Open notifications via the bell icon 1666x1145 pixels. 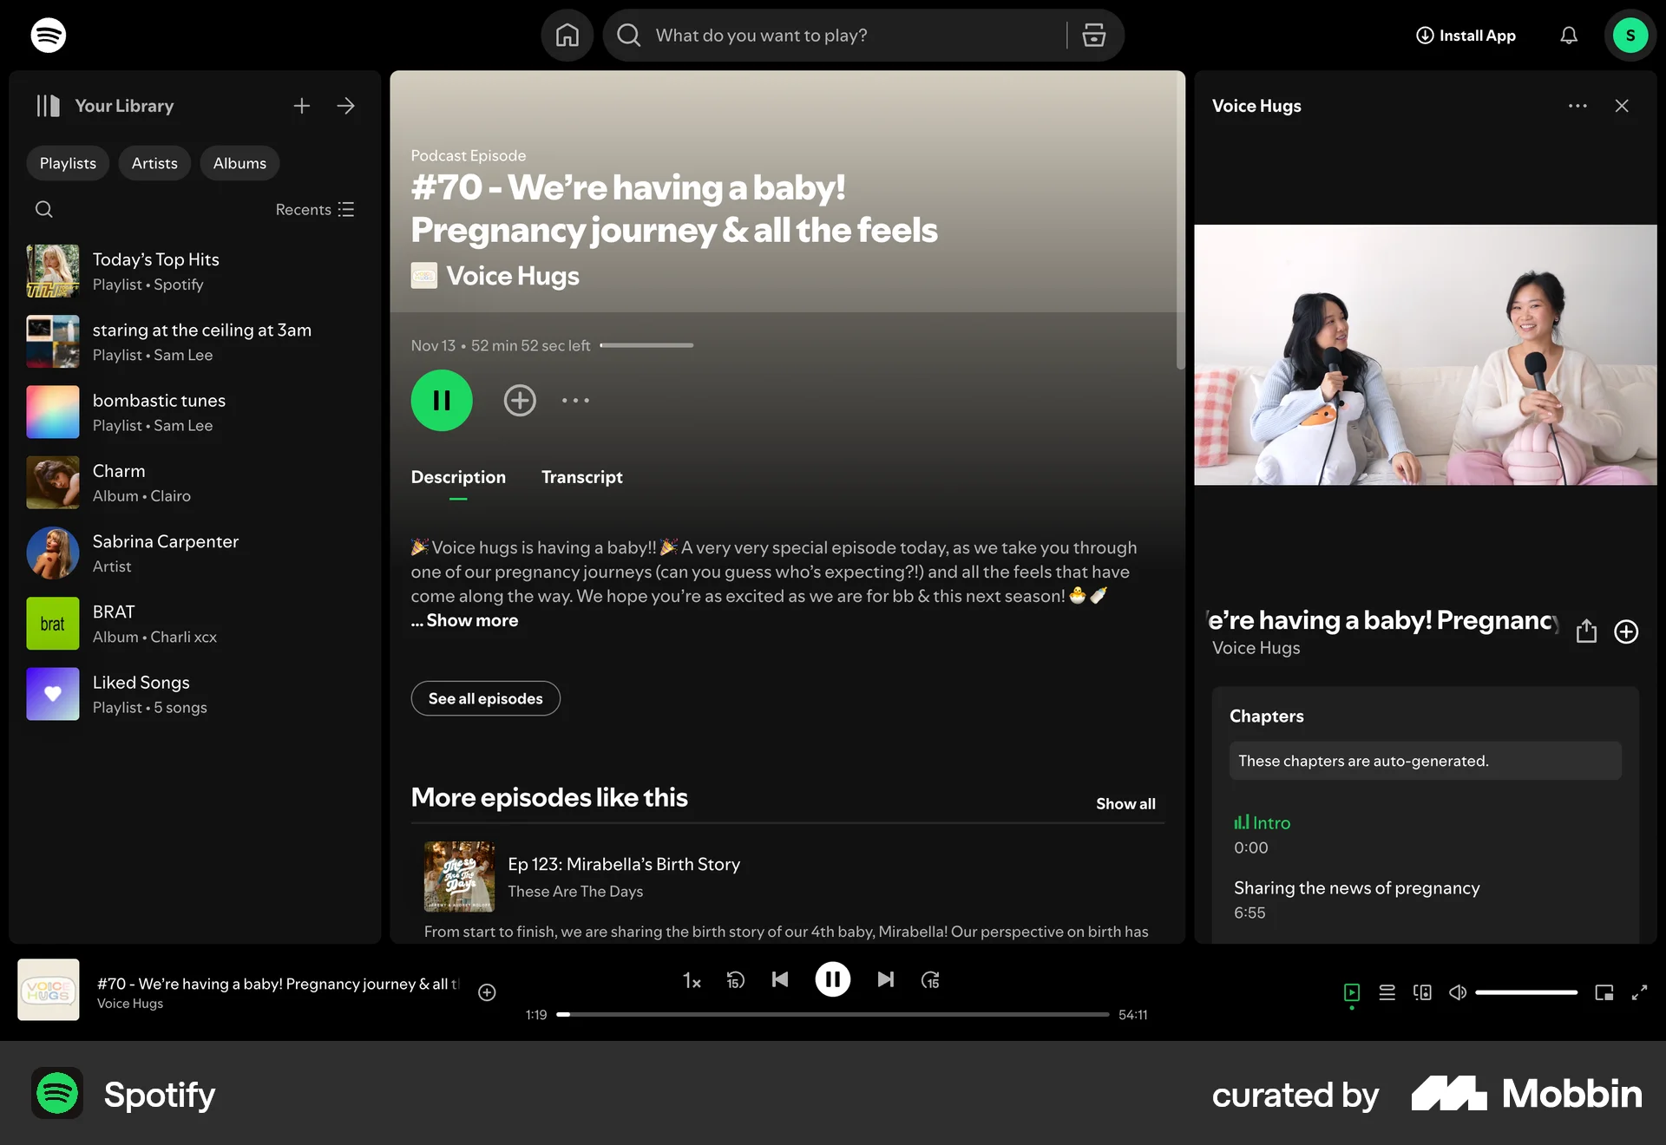click(x=1569, y=36)
